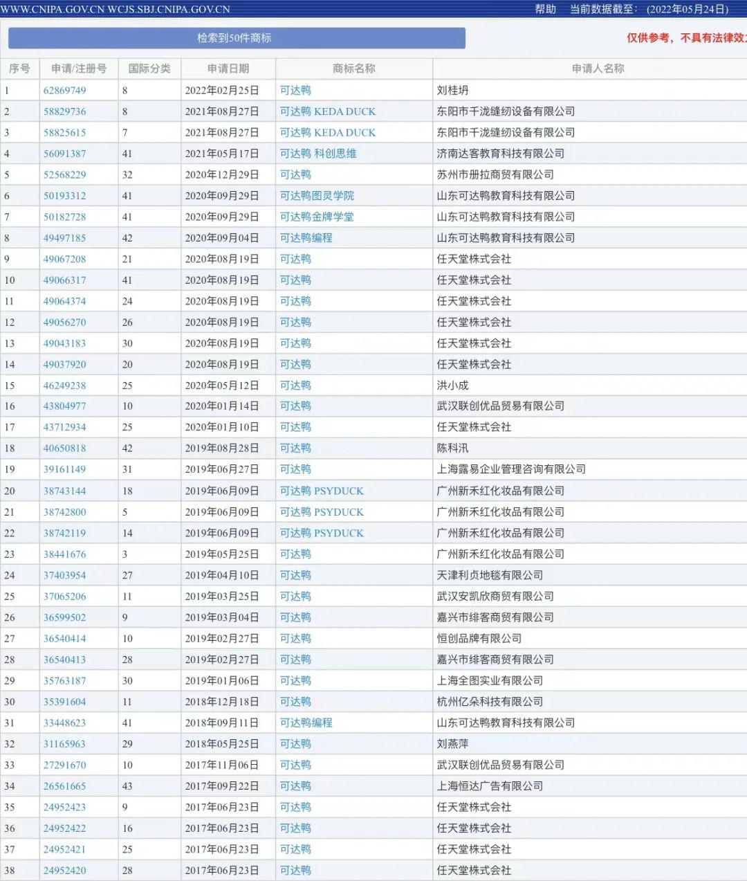Select the 序号 column header
This screenshot has width=747, height=881.
click(x=19, y=69)
